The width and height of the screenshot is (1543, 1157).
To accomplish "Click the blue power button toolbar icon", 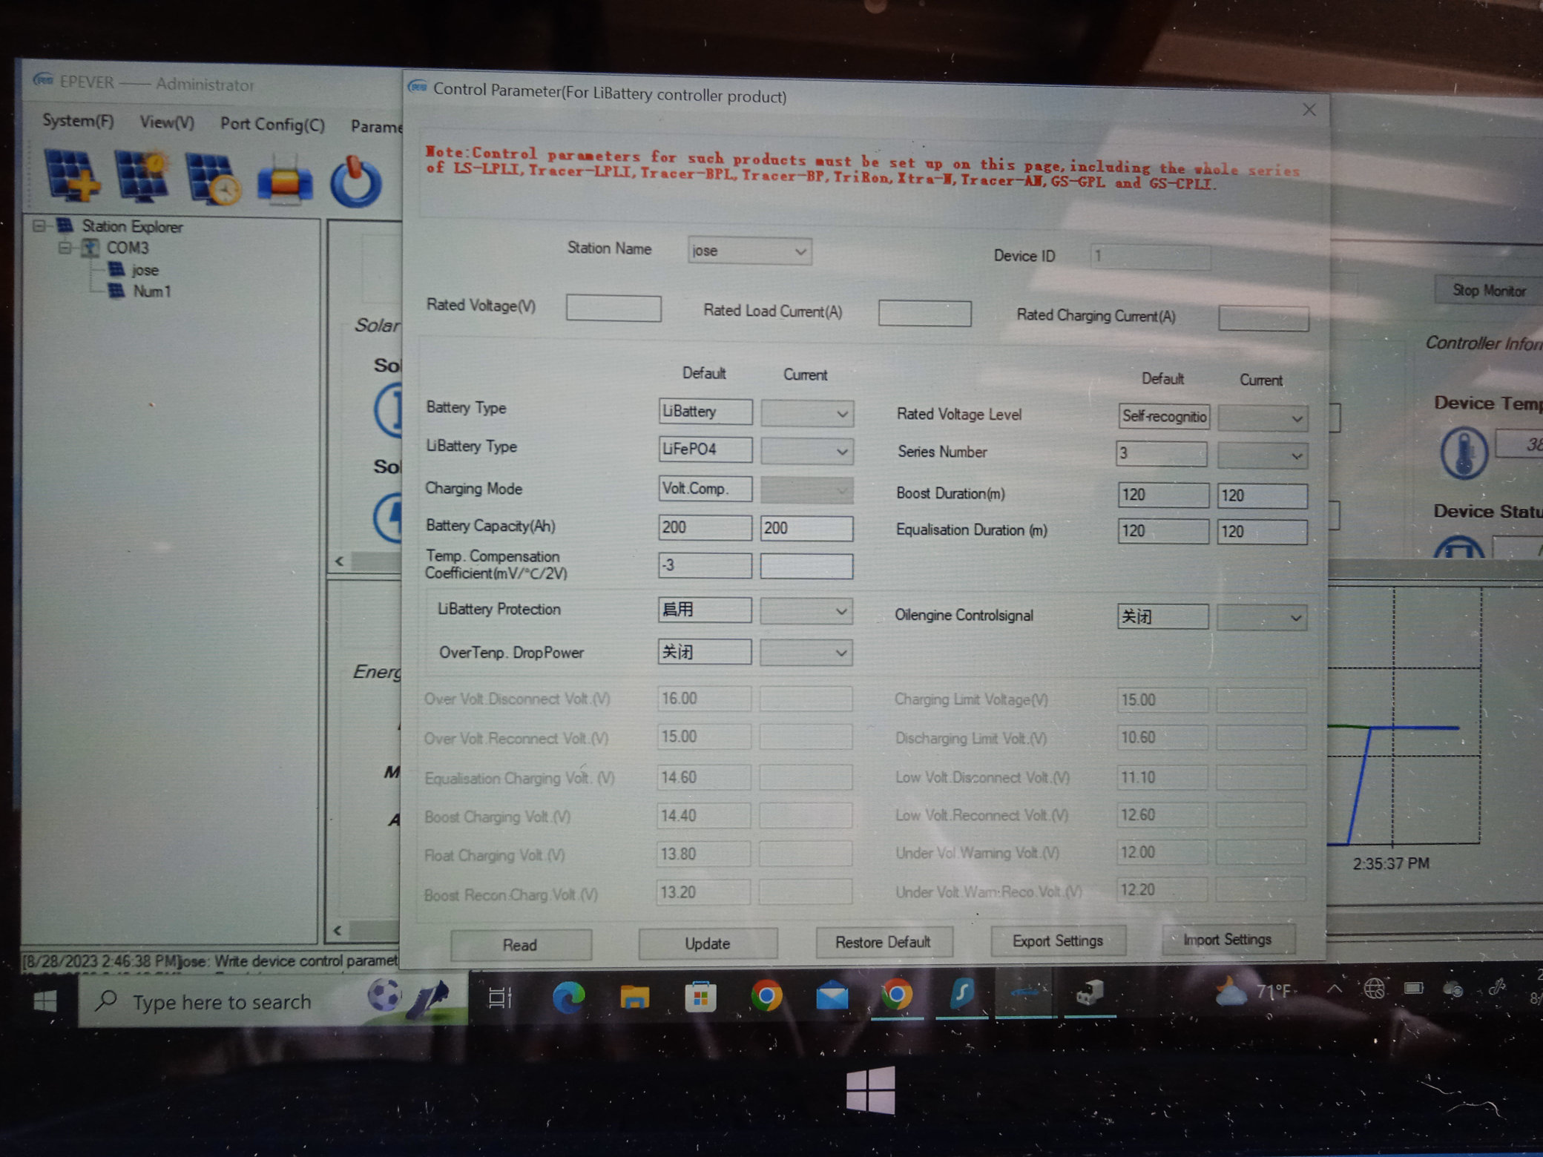I will point(355,182).
